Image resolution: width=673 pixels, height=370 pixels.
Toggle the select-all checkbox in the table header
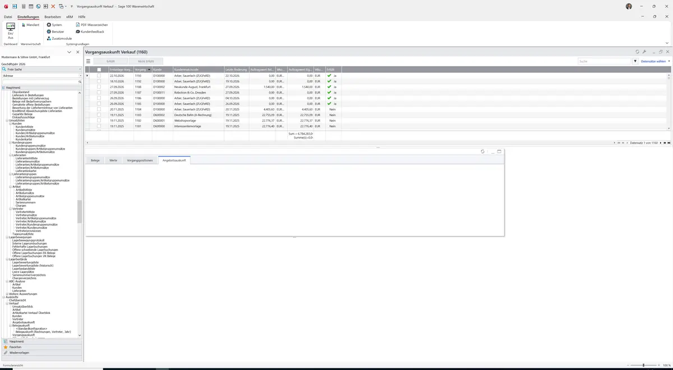[99, 70]
